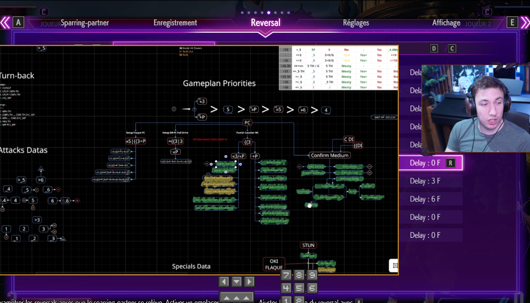
Task: Select the OKI FLAQUE node
Action: coord(274,264)
